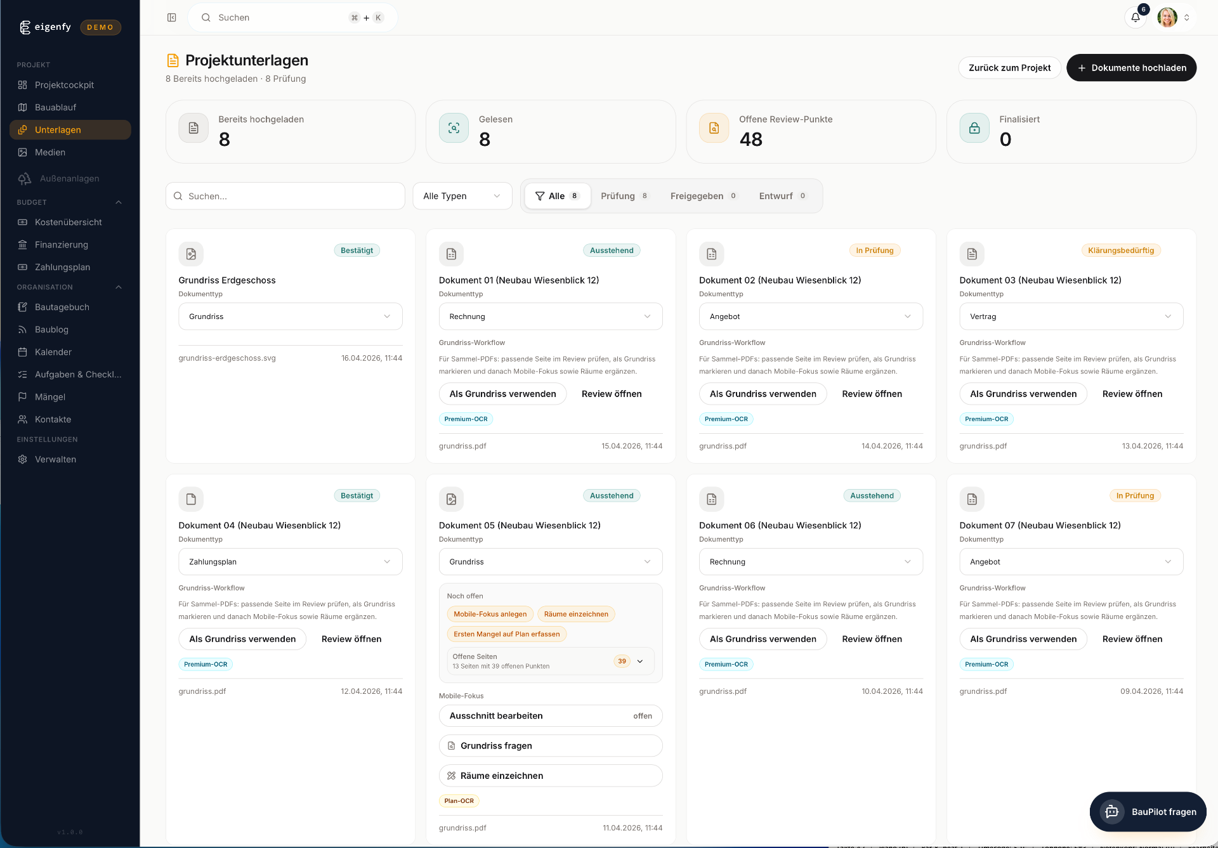The image size is (1218, 848).
Task: Click the Räume einzeichnen button
Action: (x=550, y=776)
